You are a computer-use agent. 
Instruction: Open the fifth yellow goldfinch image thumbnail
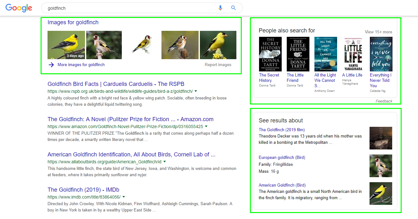click(218, 45)
